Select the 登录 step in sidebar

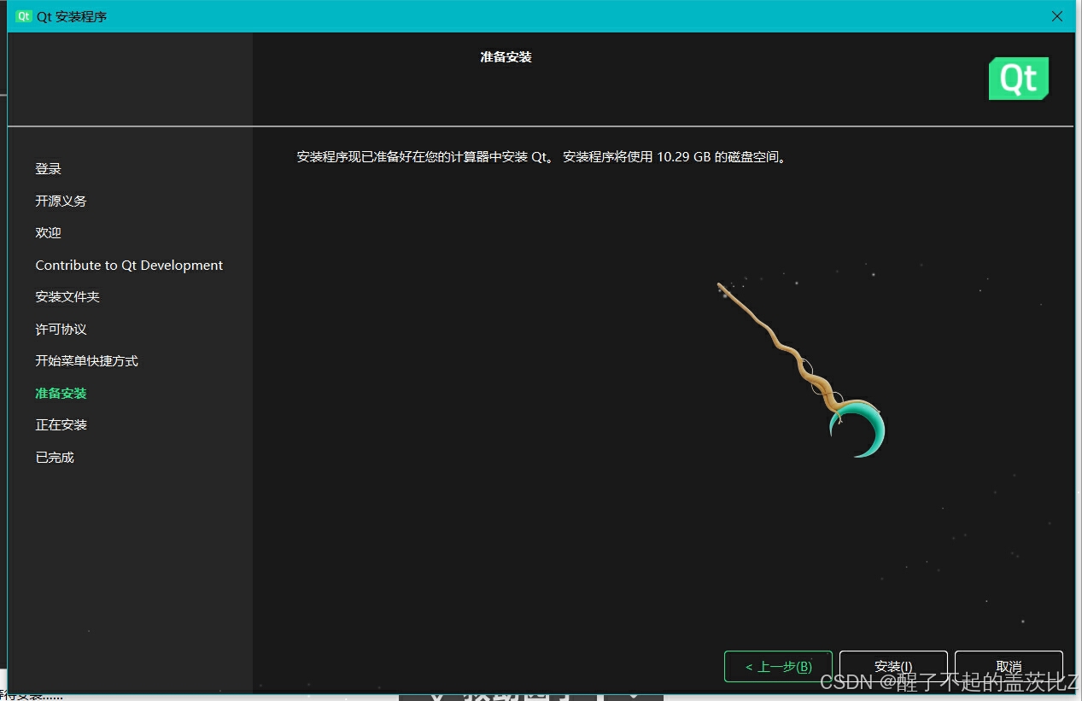tap(49, 169)
